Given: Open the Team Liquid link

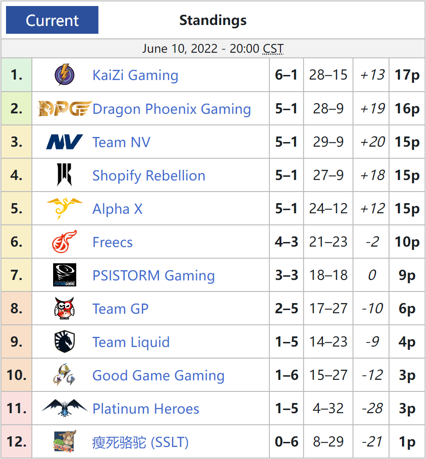Looking at the screenshot, I should [x=131, y=342].
